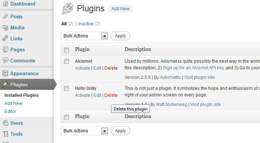Click the Tools wrench icon
Image resolution: width=260 pixels, height=143 pixels.
click(5, 134)
